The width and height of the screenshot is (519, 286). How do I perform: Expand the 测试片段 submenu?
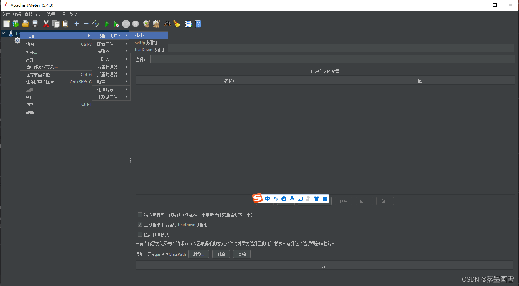(x=111, y=90)
